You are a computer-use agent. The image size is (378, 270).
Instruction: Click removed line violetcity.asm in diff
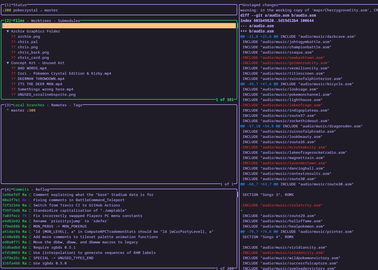coord(281,205)
